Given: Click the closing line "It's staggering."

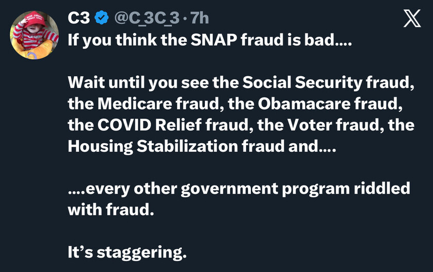Looking at the screenshot, I should (x=126, y=252).
